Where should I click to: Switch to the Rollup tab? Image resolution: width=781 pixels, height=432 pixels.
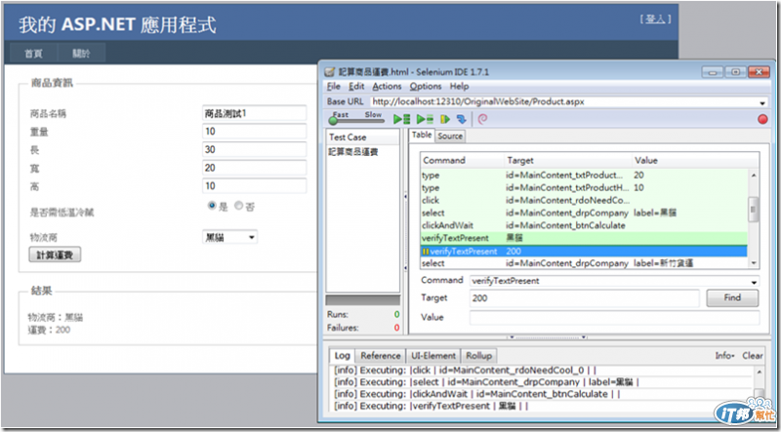click(478, 355)
